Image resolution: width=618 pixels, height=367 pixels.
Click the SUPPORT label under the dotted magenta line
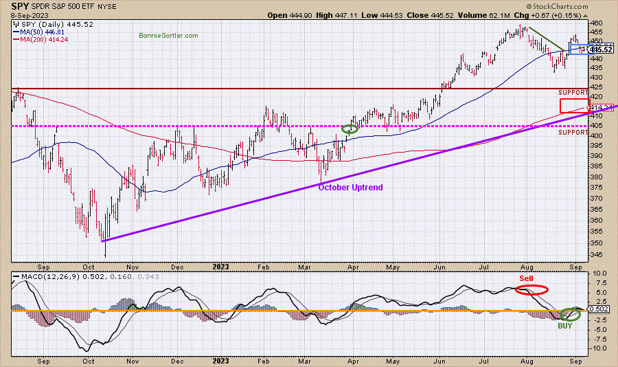tap(573, 132)
